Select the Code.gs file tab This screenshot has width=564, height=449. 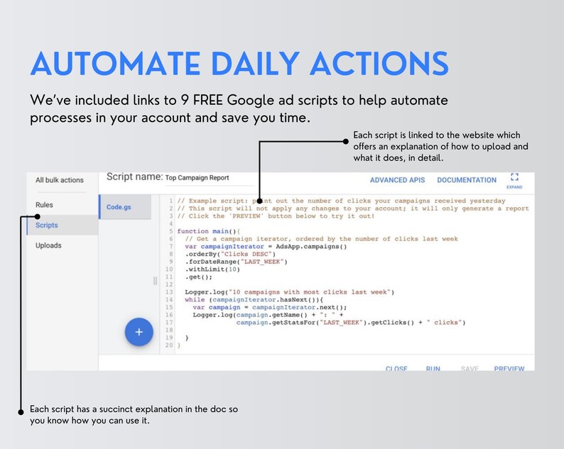click(125, 207)
